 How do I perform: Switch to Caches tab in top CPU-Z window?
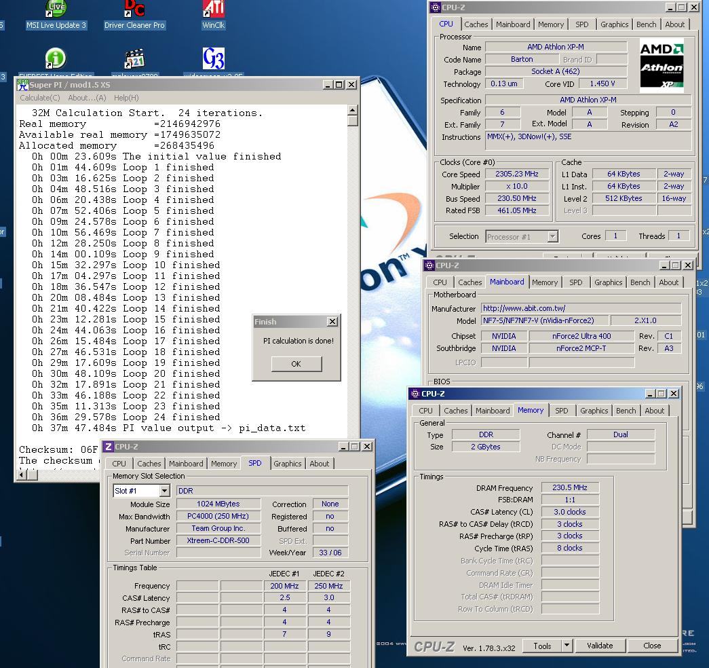tap(476, 24)
